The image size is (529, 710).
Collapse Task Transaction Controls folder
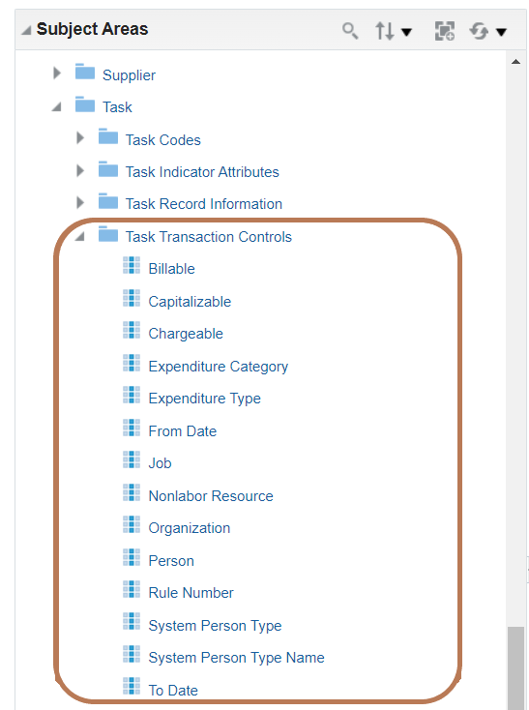[x=79, y=236]
